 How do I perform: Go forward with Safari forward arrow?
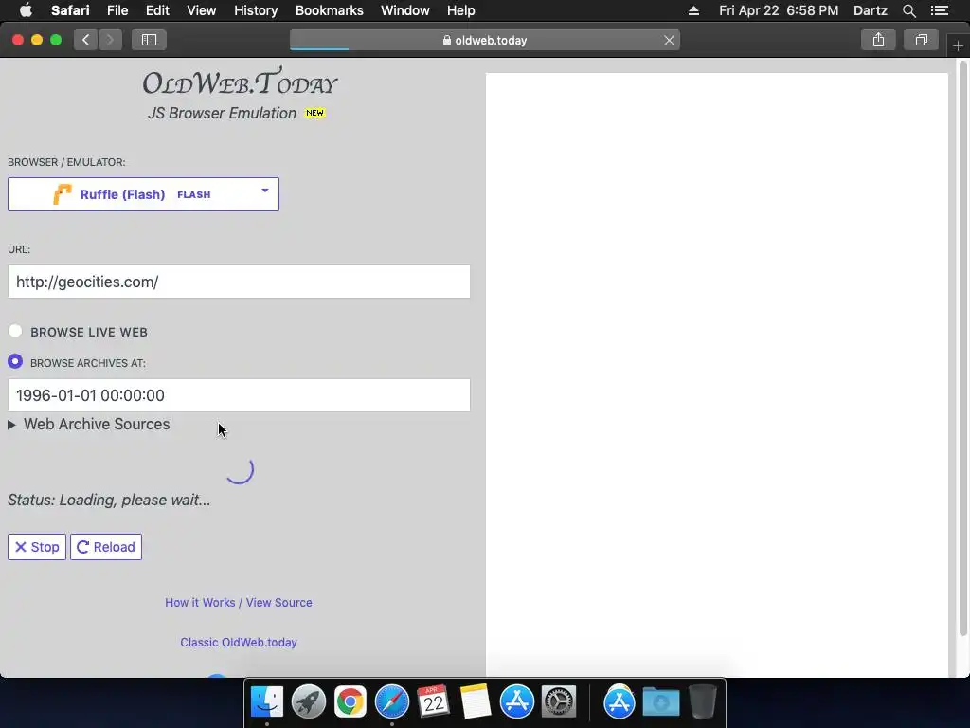click(110, 40)
